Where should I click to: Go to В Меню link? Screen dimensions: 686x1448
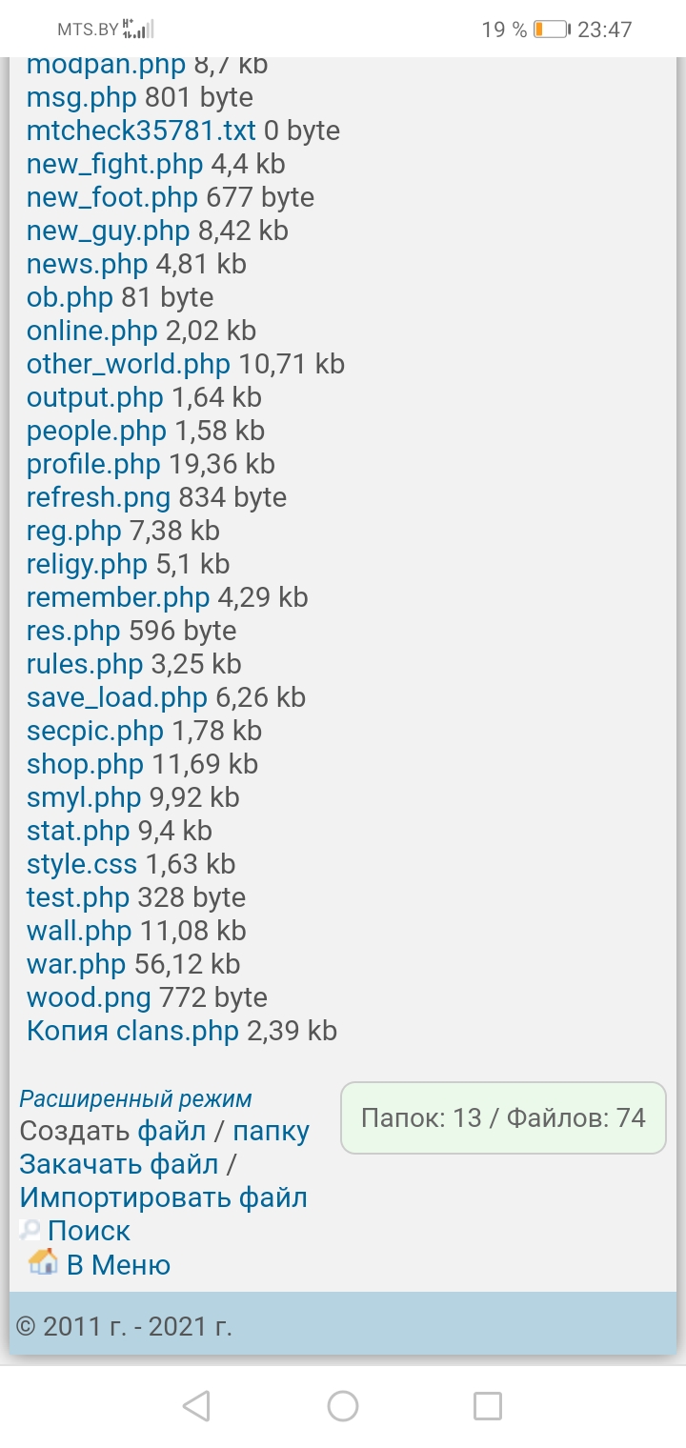(x=118, y=1265)
